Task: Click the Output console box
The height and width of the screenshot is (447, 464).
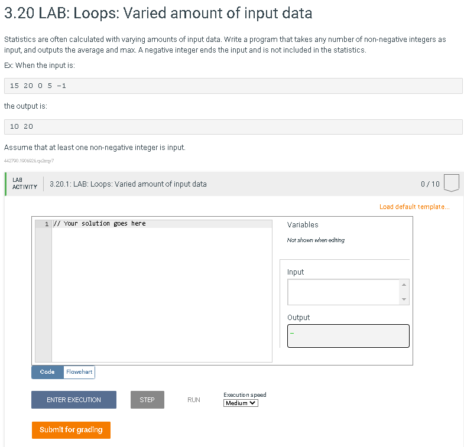Action: click(x=348, y=336)
